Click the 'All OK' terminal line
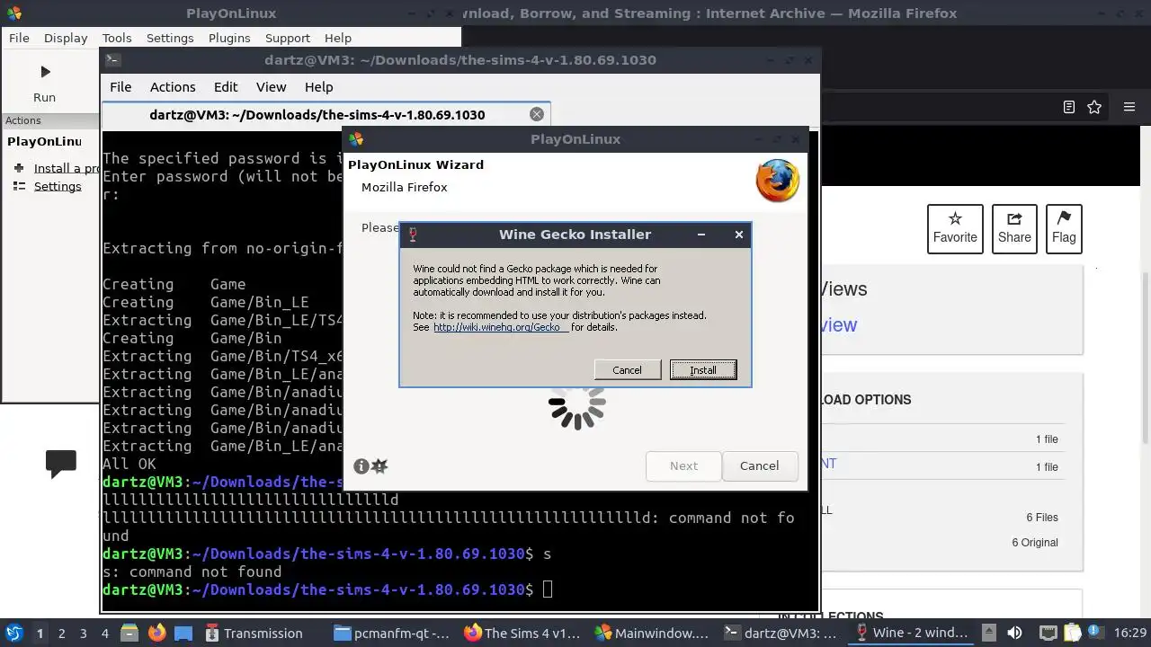The image size is (1151, 647). tap(129, 464)
